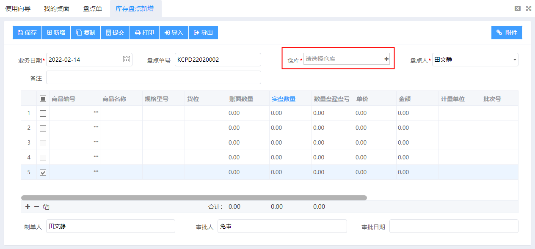Viewport: 535px width, 249px height.
Task: Expand the 盘点人 dropdown
Action: pyautogui.click(x=515, y=60)
